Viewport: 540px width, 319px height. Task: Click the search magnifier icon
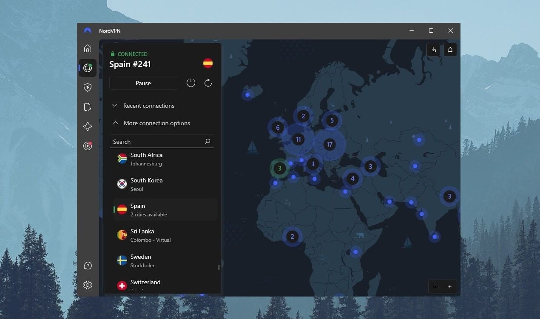(207, 141)
